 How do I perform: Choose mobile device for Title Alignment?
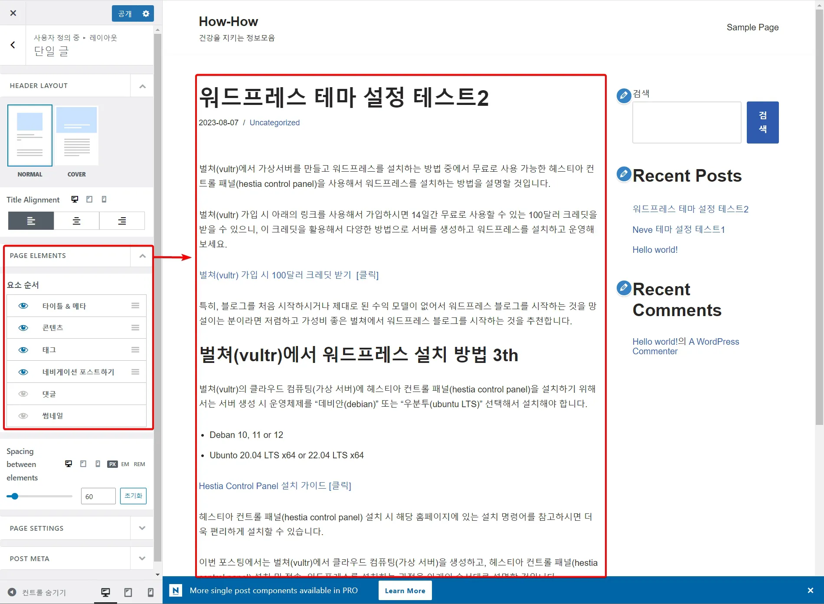click(104, 199)
